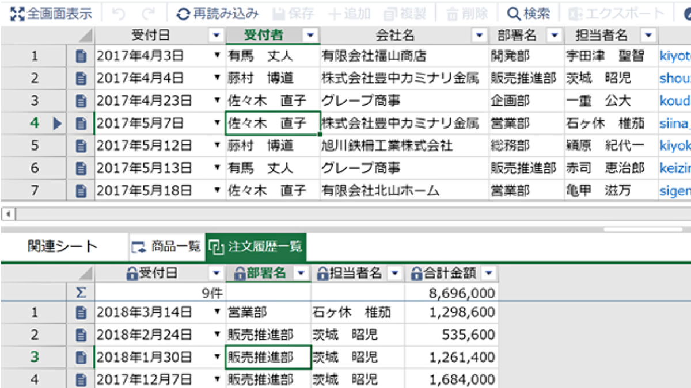Screen dimensions: 691x388
Task: Open 受付日 column filter dropdown in top grid
Action: tap(216, 36)
